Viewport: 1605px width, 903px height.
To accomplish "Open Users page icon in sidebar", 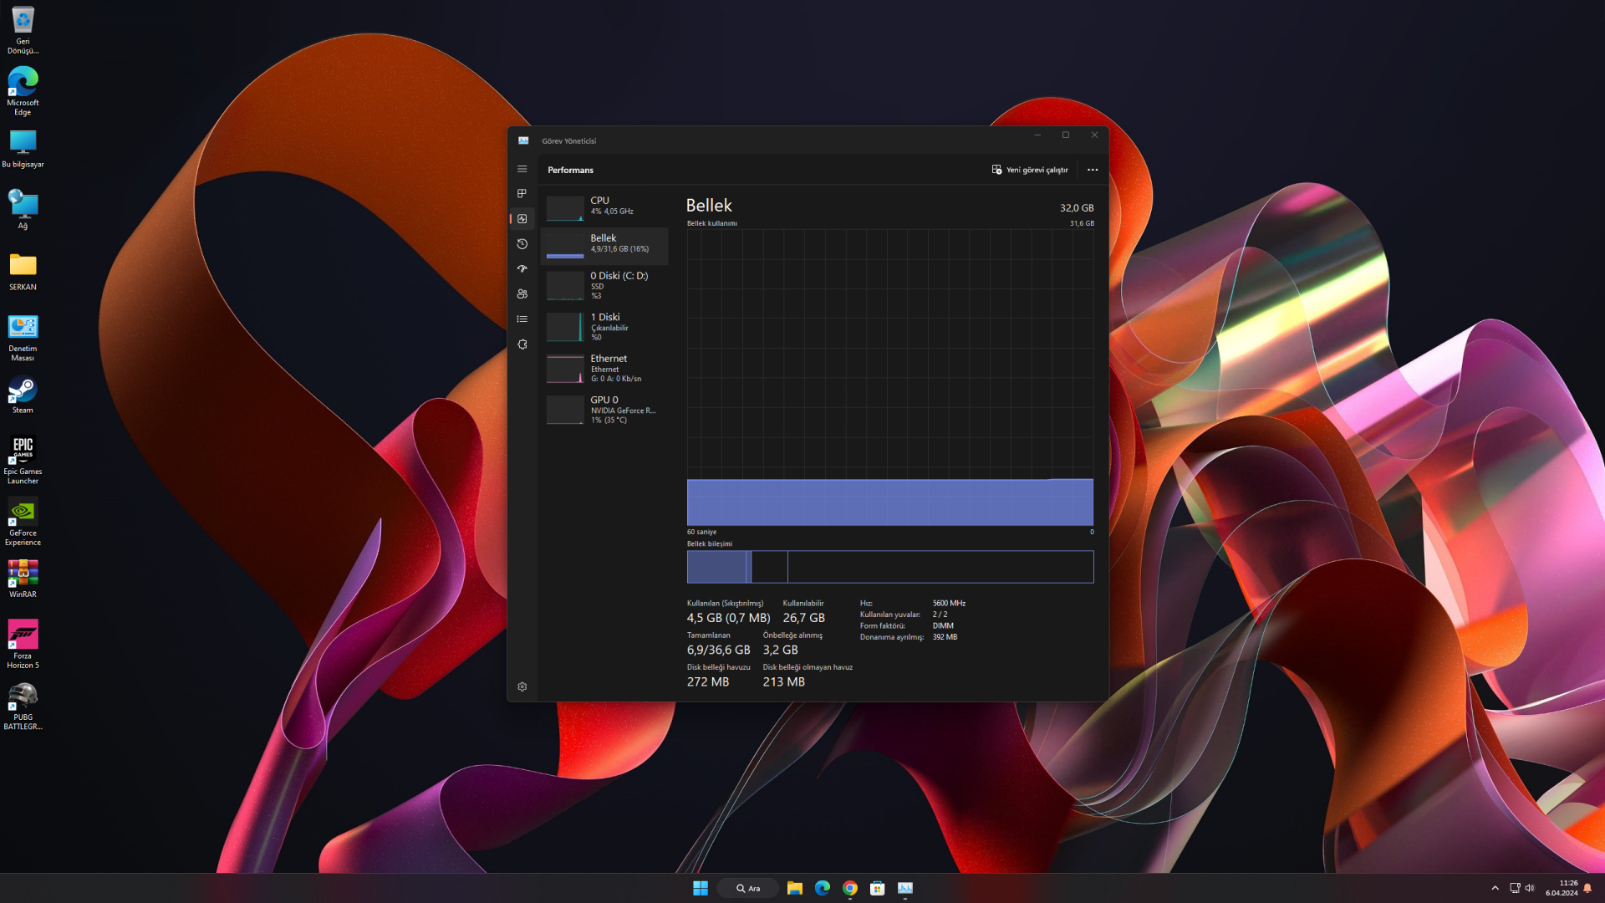I will pos(522,293).
